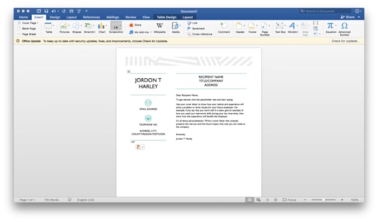Open Advanced Symbol omega icon
Viewport: 378px width, 222px height.
(344, 26)
